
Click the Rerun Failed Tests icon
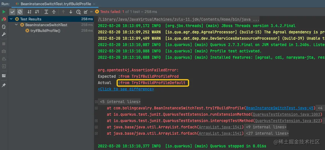(x=4, y=19)
